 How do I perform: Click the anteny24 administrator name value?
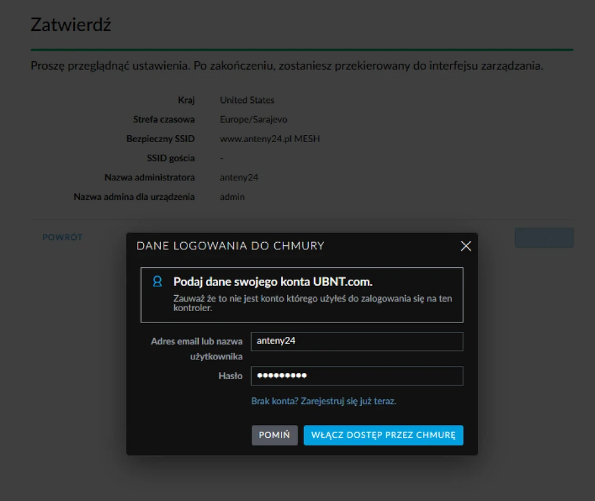239,177
